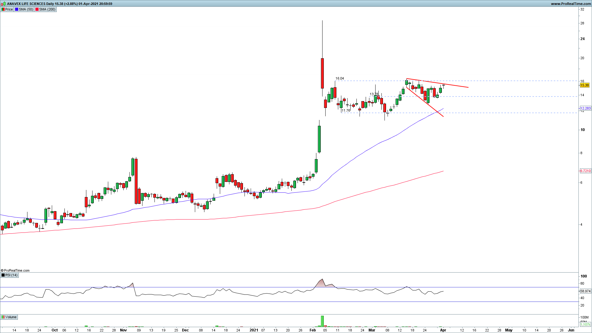Click the green-red Volume color icon
Image resolution: width=592 pixels, height=333 pixels.
click(3, 317)
